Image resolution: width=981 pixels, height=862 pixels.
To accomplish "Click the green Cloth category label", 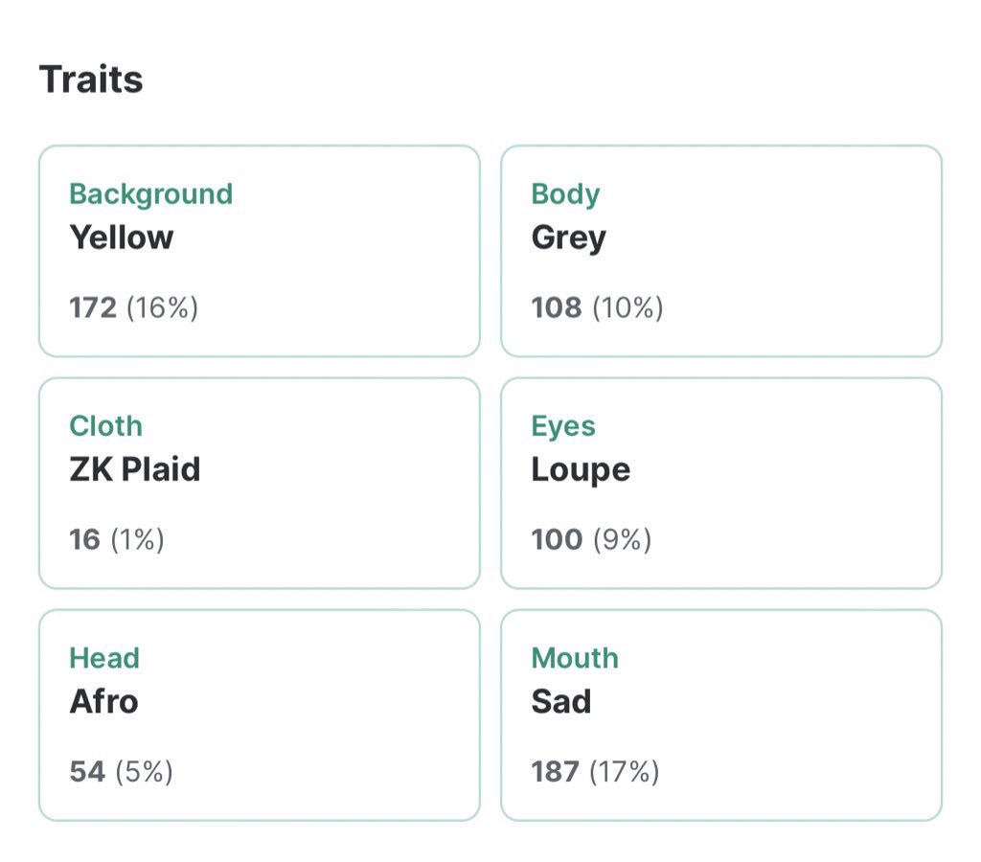I will (x=105, y=426).
